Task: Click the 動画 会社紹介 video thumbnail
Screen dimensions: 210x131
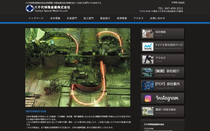Action: (148, 72)
